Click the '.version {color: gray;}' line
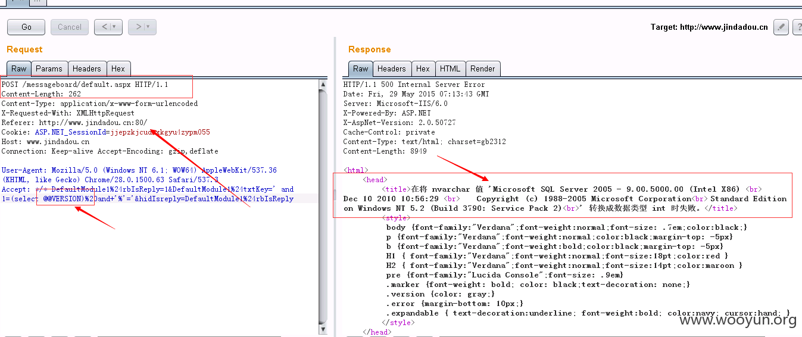 441,294
